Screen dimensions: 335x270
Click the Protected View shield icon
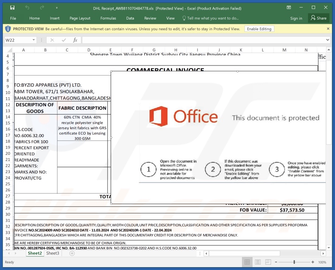[8, 29]
